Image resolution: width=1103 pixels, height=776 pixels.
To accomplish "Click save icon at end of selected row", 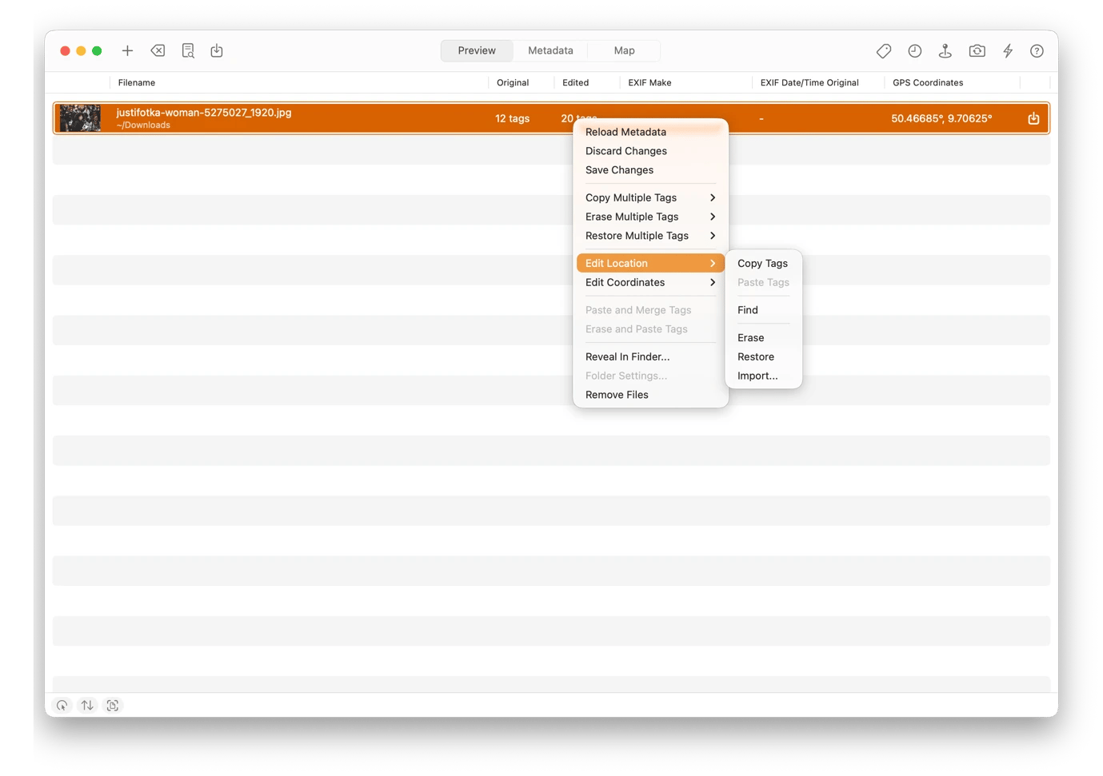I will point(1033,118).
